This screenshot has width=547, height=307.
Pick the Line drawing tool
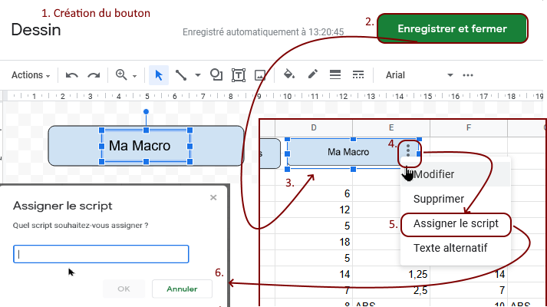[x=181, y=75]
